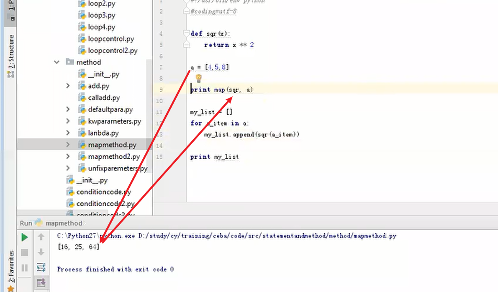Click line number 15 in gutter
Image resolution: width=498 pixels, height=292 pixels.
(159, 157)
